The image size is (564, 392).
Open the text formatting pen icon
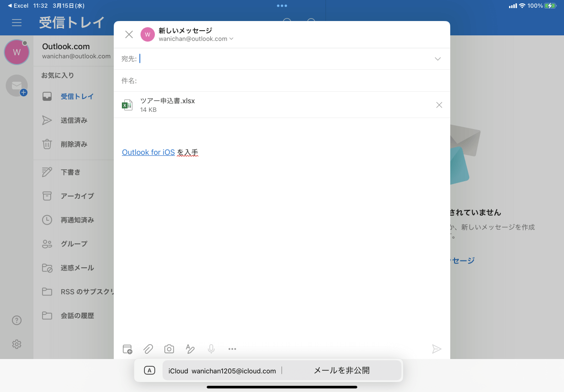click(190, 349)
